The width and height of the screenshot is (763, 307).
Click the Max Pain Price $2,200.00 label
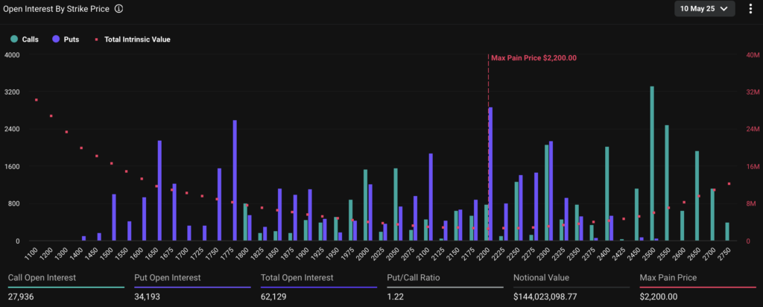pos(534,57)
